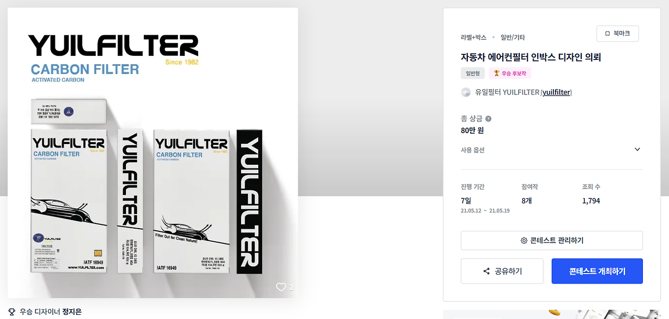The width and height of the screenshot is (669, 319).
Task: Open the 유일필터 profile avatar
Action: 466,92
